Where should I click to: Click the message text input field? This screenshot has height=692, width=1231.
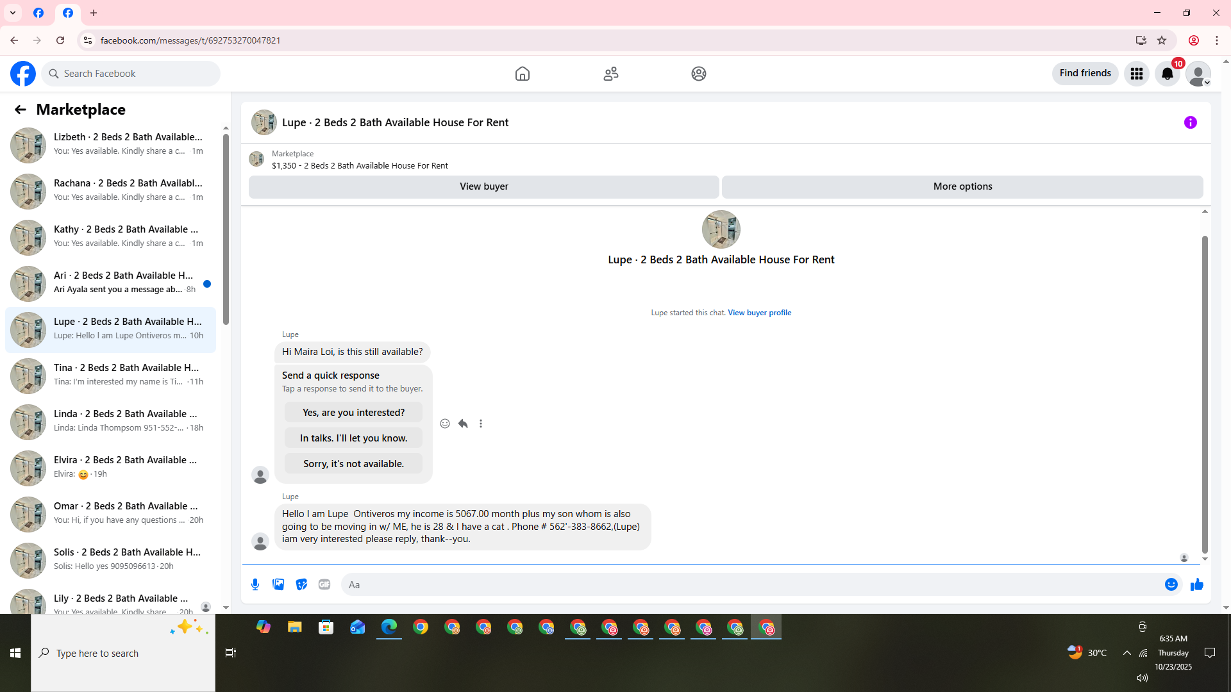pos(750,584)
